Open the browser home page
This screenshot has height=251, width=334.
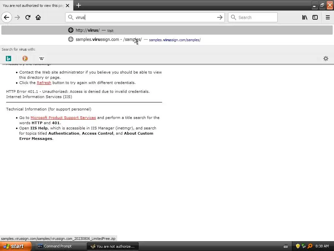[x=38, y=17]
